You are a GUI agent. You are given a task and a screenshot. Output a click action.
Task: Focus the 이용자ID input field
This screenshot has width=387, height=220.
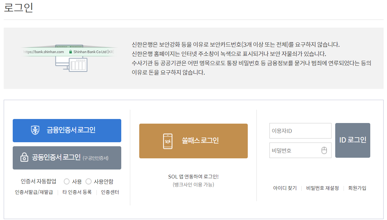(300, 131)
